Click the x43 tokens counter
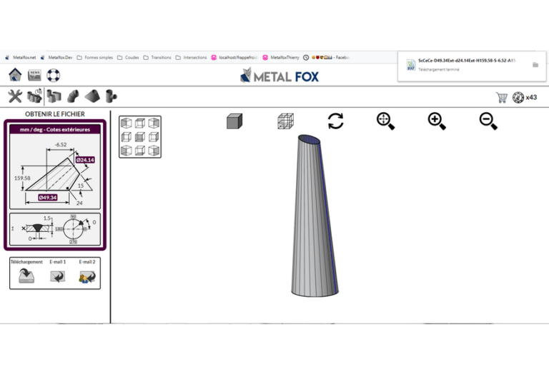 point(525,97)
